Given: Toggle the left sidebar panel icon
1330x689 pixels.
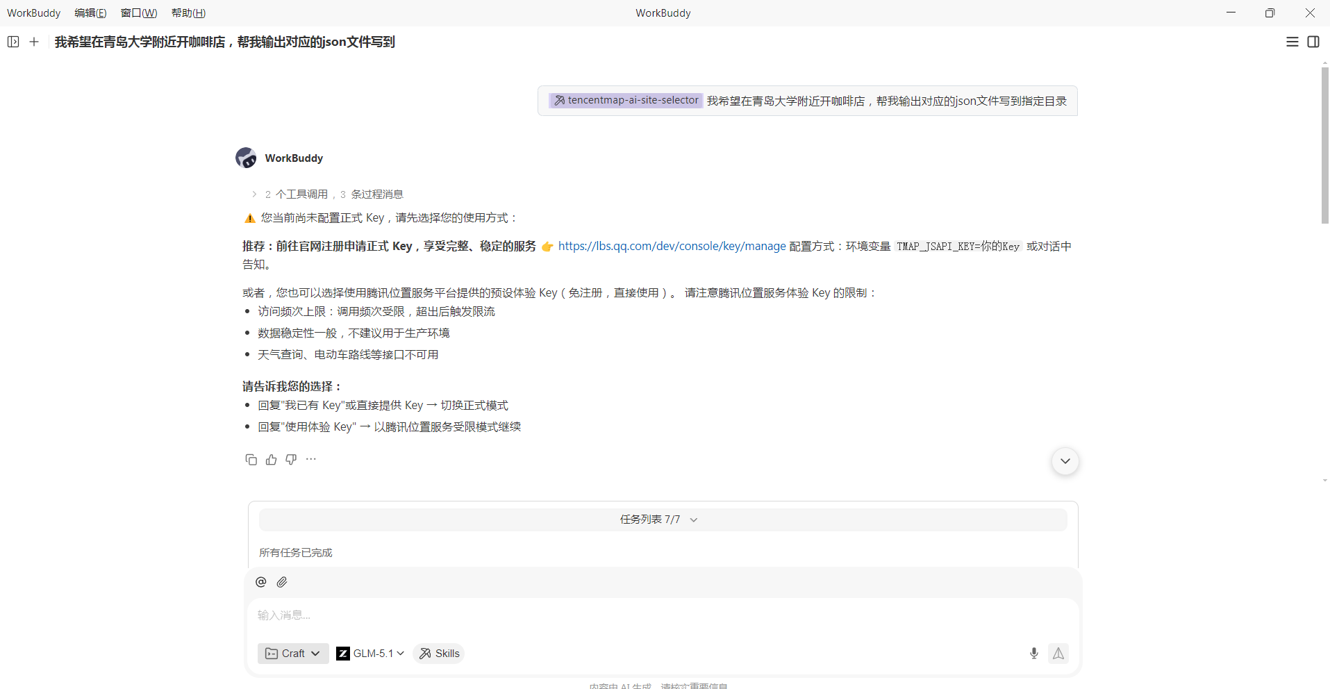Looking at the screenshot, I should 13,42.
